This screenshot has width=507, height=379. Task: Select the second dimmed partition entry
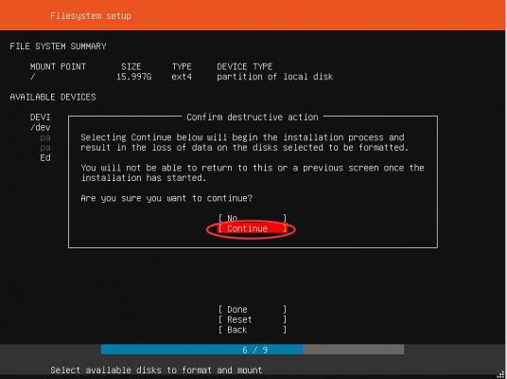coord(45,148)
